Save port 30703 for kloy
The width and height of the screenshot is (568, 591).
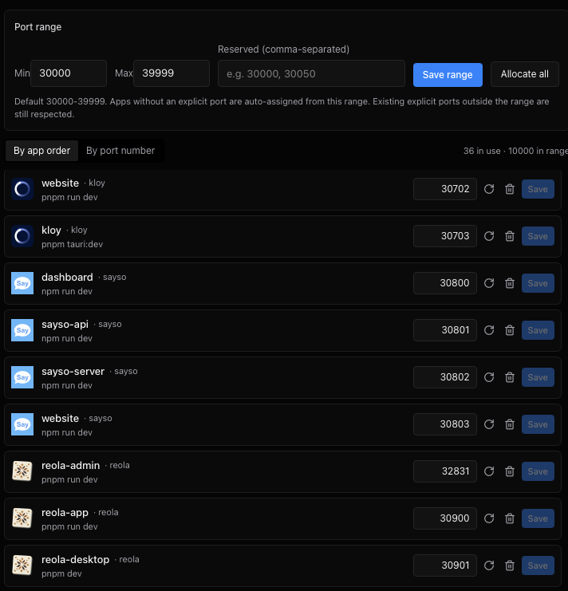click(x=538, y=236)
